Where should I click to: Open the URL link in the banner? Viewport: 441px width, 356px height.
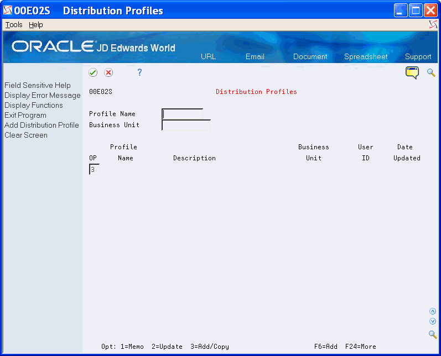click(209, 56)
